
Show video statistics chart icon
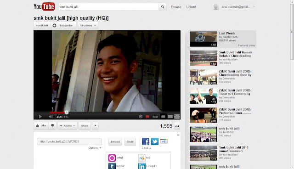(177, 126)
